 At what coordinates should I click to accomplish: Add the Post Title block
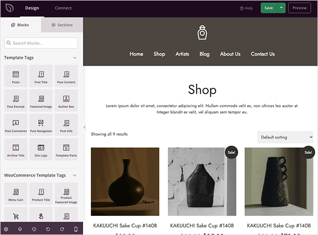[x=41, y=76]
